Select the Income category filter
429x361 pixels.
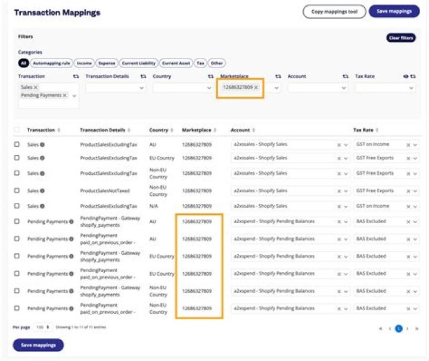point(85,63)
